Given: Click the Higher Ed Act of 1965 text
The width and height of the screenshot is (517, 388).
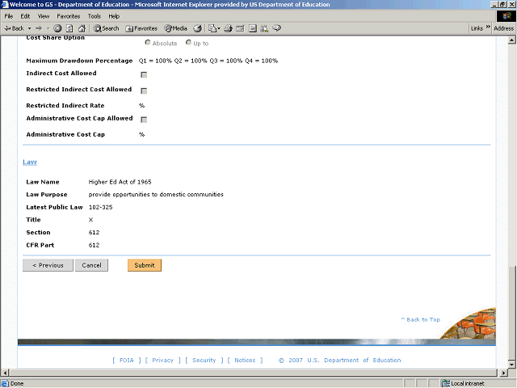Looking at the screenshot, I should coord(120,182).
